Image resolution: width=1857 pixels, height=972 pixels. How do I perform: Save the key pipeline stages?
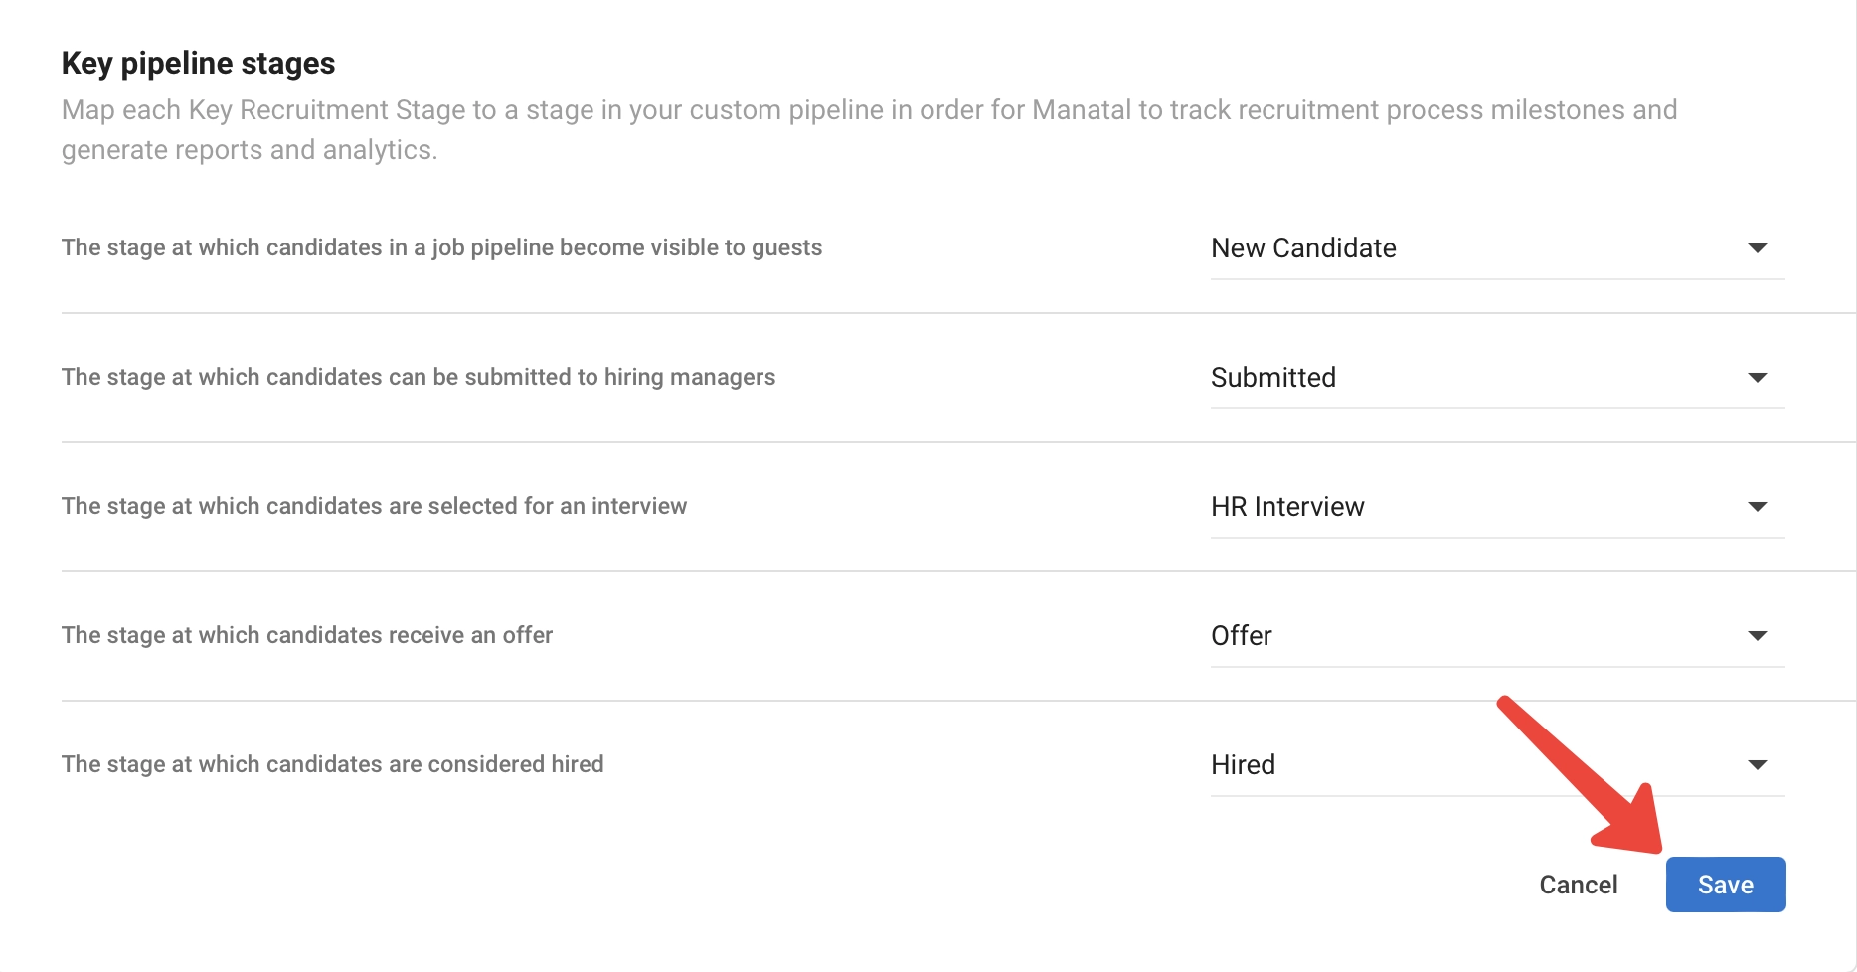(x=1725, y=885)
